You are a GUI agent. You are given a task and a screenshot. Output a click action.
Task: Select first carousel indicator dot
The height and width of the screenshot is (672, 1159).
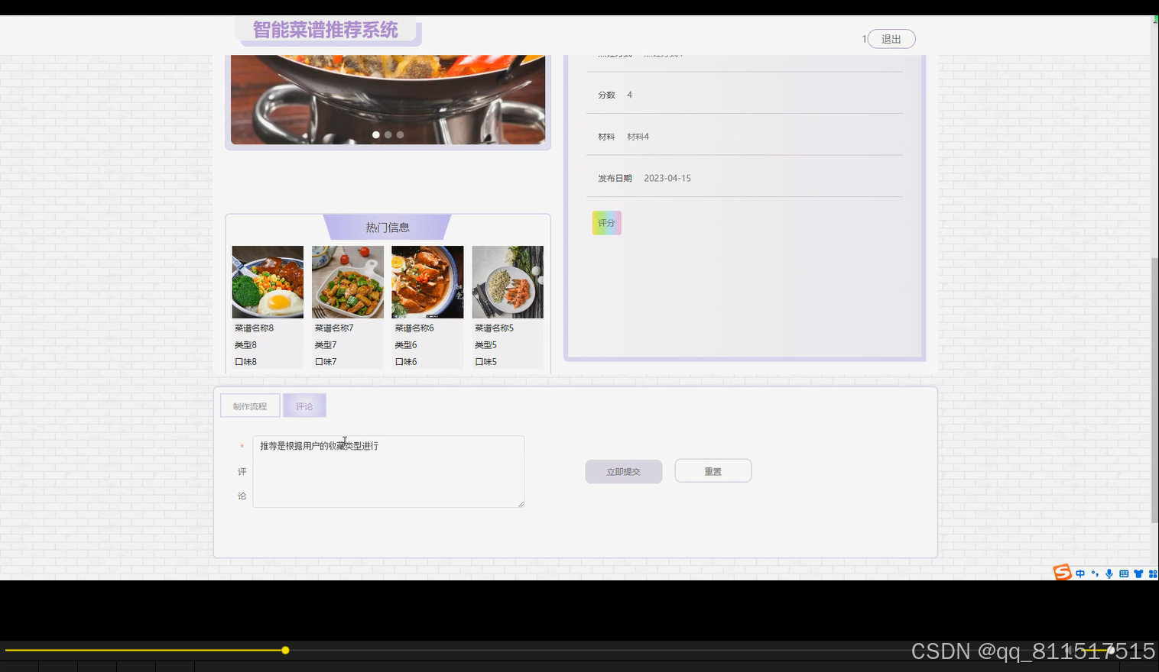pyautogui.click(x=376, y=134)
